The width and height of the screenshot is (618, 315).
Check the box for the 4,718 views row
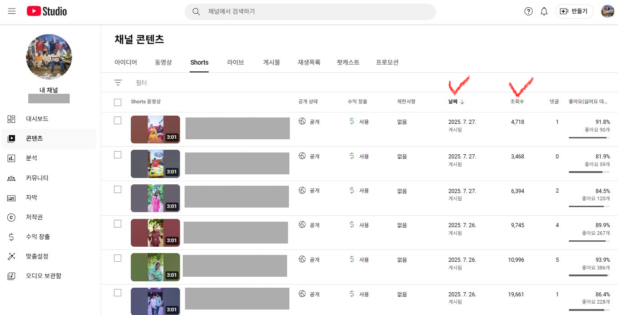click(118, 120)
